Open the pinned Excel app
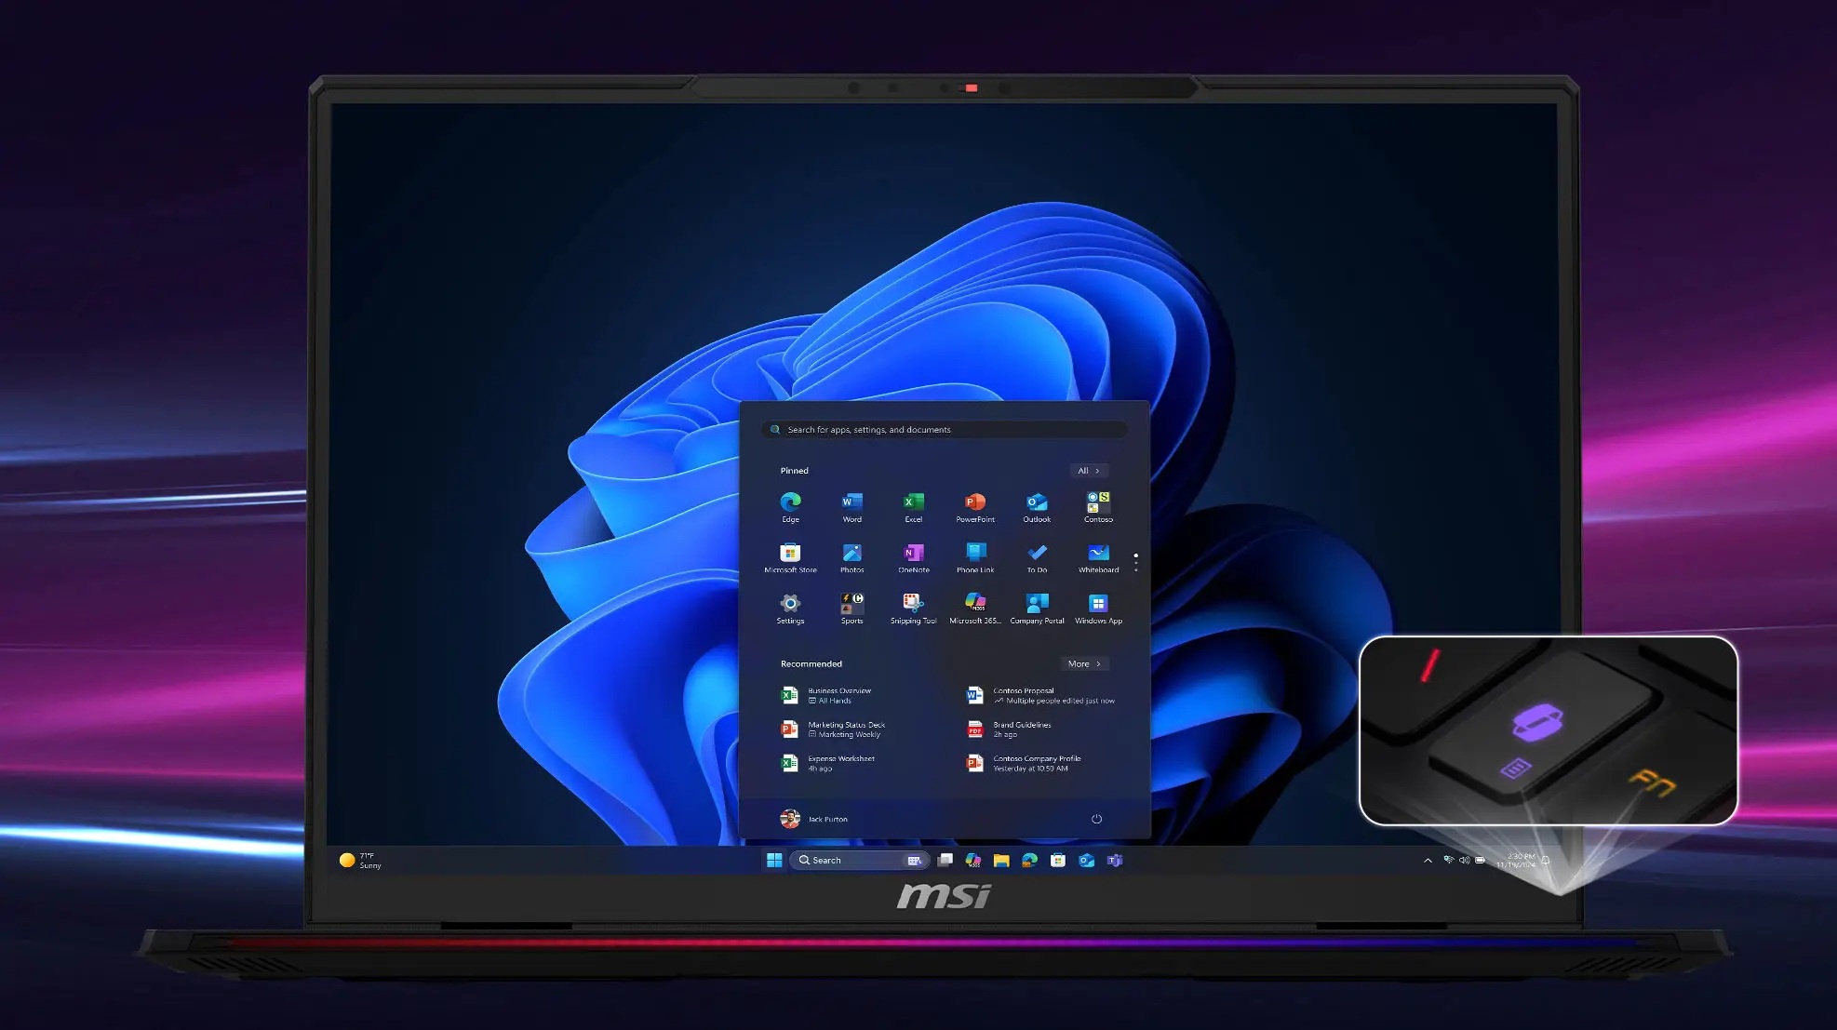Screen dimensions: 1837x1030 pyautogui.click(x=914, y=507)
